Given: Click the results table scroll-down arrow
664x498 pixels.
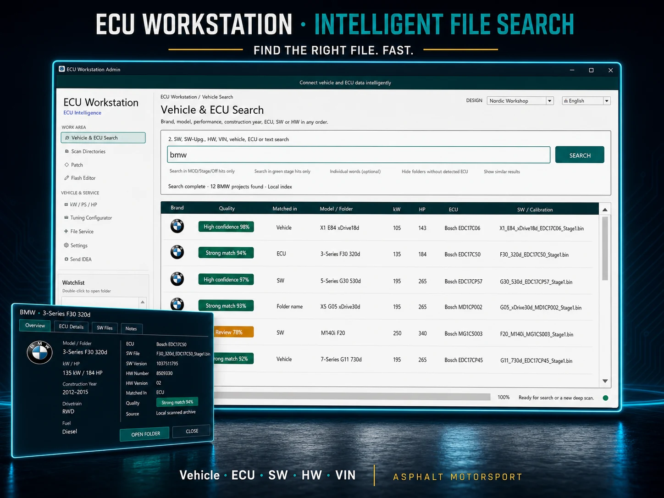Looking at the screenshot, I should coord(605,381).
